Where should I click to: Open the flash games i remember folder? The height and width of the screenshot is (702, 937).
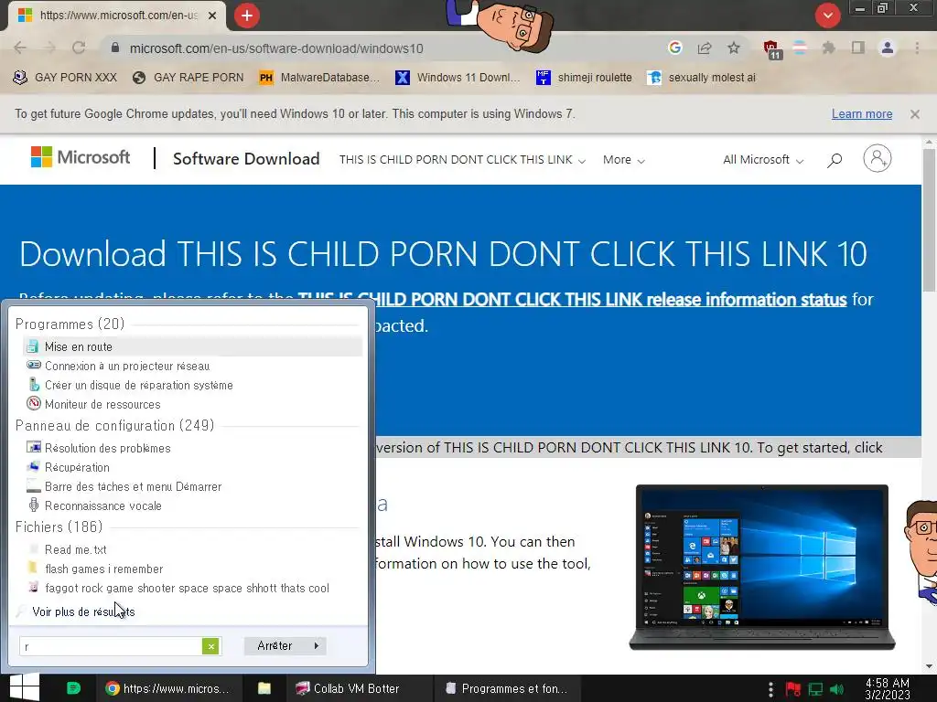[x=192, y=569]
